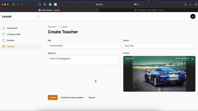The width and height of the screenshot is (198, 111).
Task: Open the Safari tab group dropdown arrow
Action: (17, 4)
